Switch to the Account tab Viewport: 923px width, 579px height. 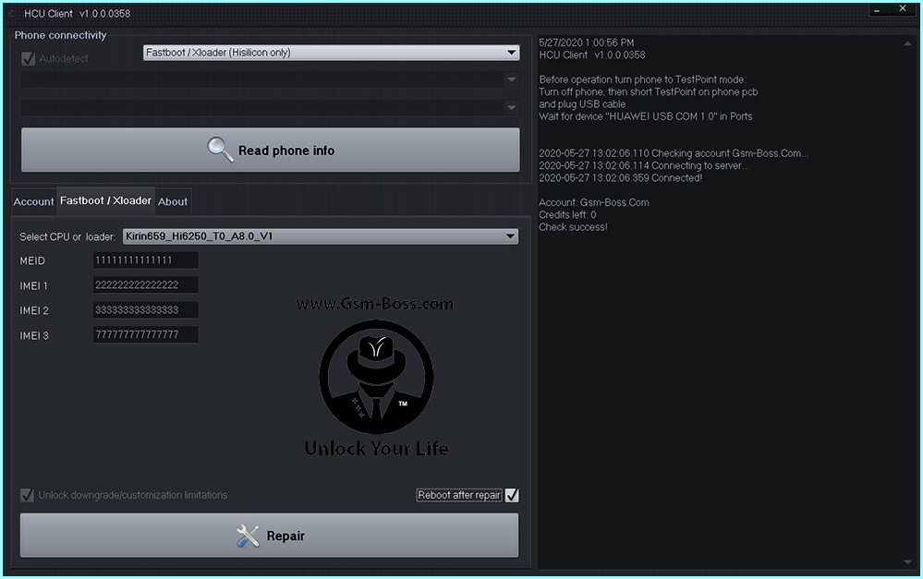[33, 202]
